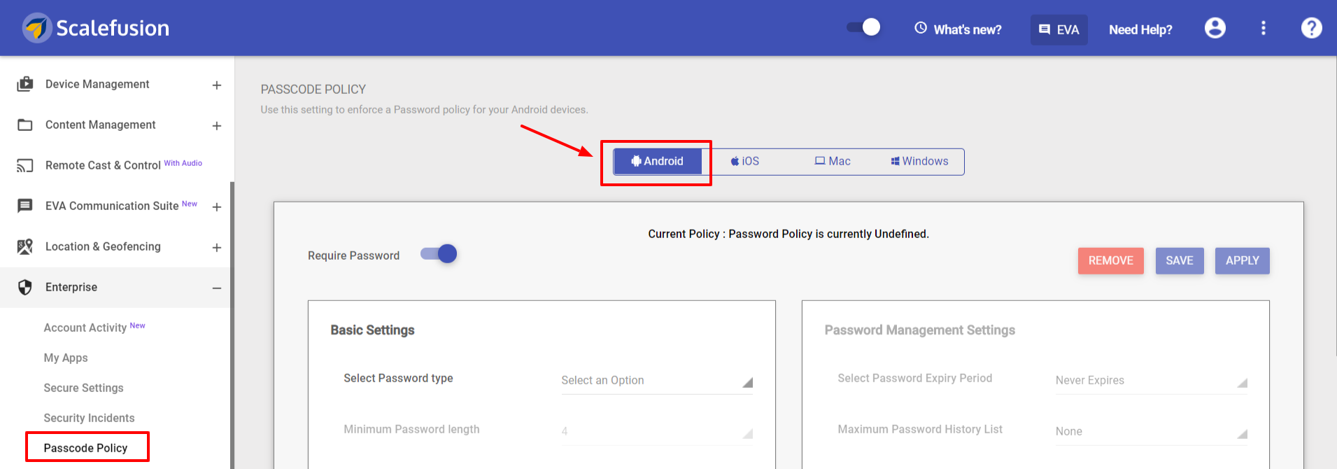Click the Scalefusion logo icon
This screenshot has width=1337, height=469.
36,28
